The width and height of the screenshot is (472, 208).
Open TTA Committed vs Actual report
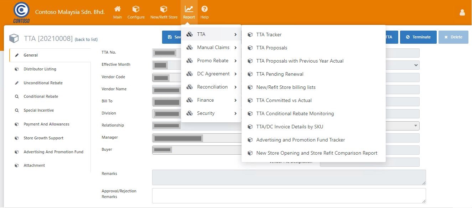click(x=284, y=101)
